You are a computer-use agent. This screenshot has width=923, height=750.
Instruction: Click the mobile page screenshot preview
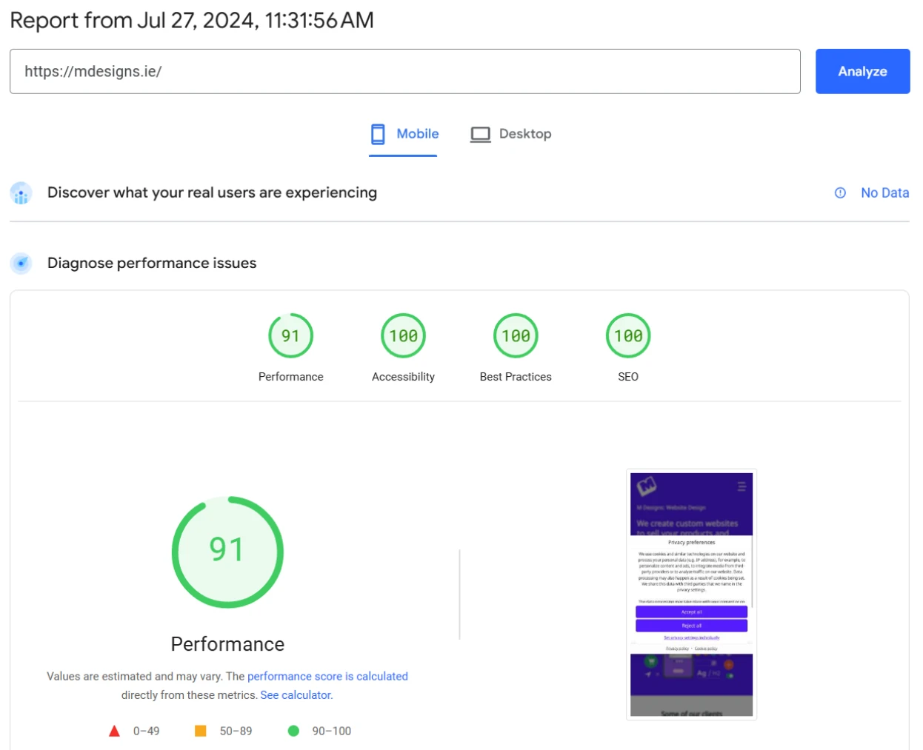(690, 594)
